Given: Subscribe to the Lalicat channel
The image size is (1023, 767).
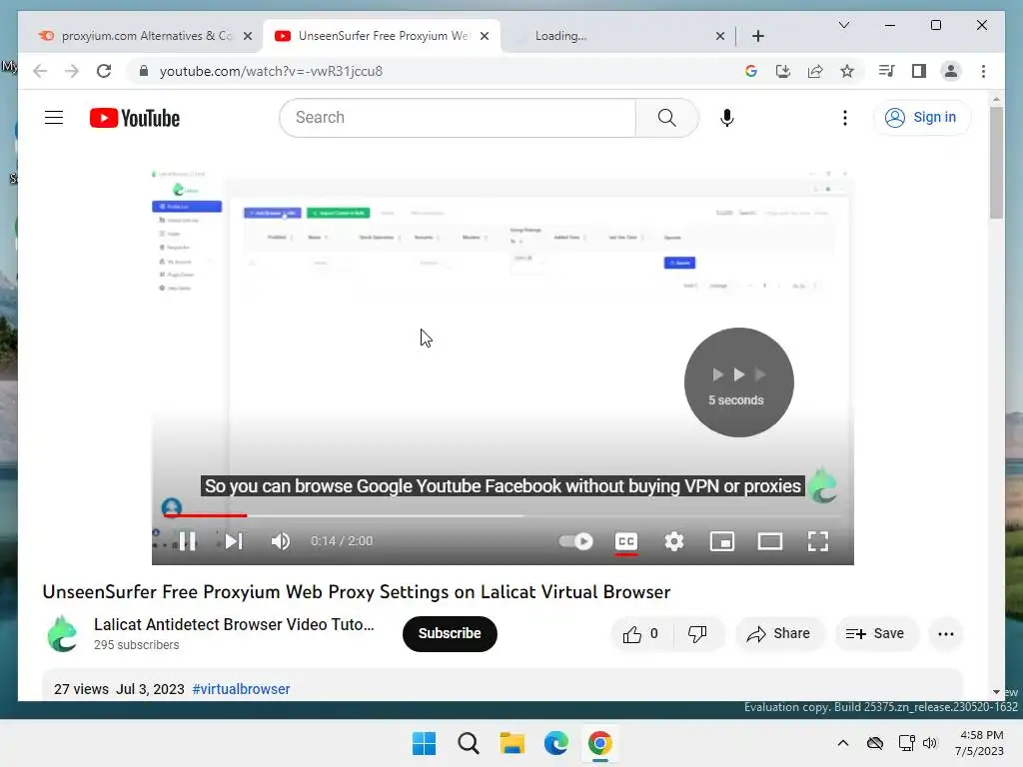Looking at the screenshot, I should tap(450, 633).
